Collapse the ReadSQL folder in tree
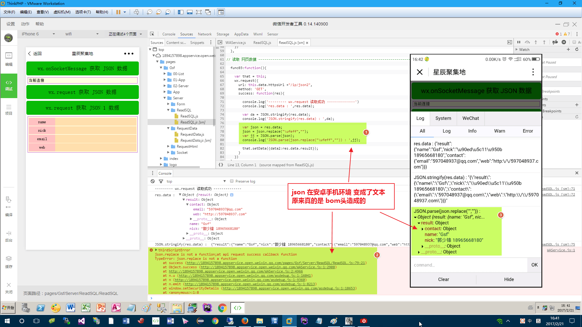582x327 pixels. (x=169, y=110)
